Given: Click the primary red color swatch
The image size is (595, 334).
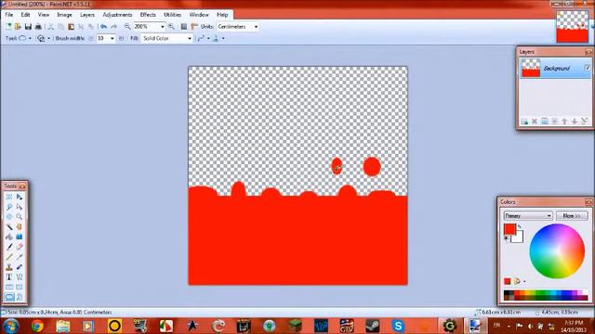Looking at the screenshot, I should (509, 229).
